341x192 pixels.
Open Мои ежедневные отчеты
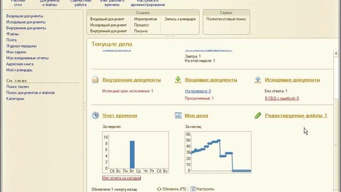pos(27,58)
